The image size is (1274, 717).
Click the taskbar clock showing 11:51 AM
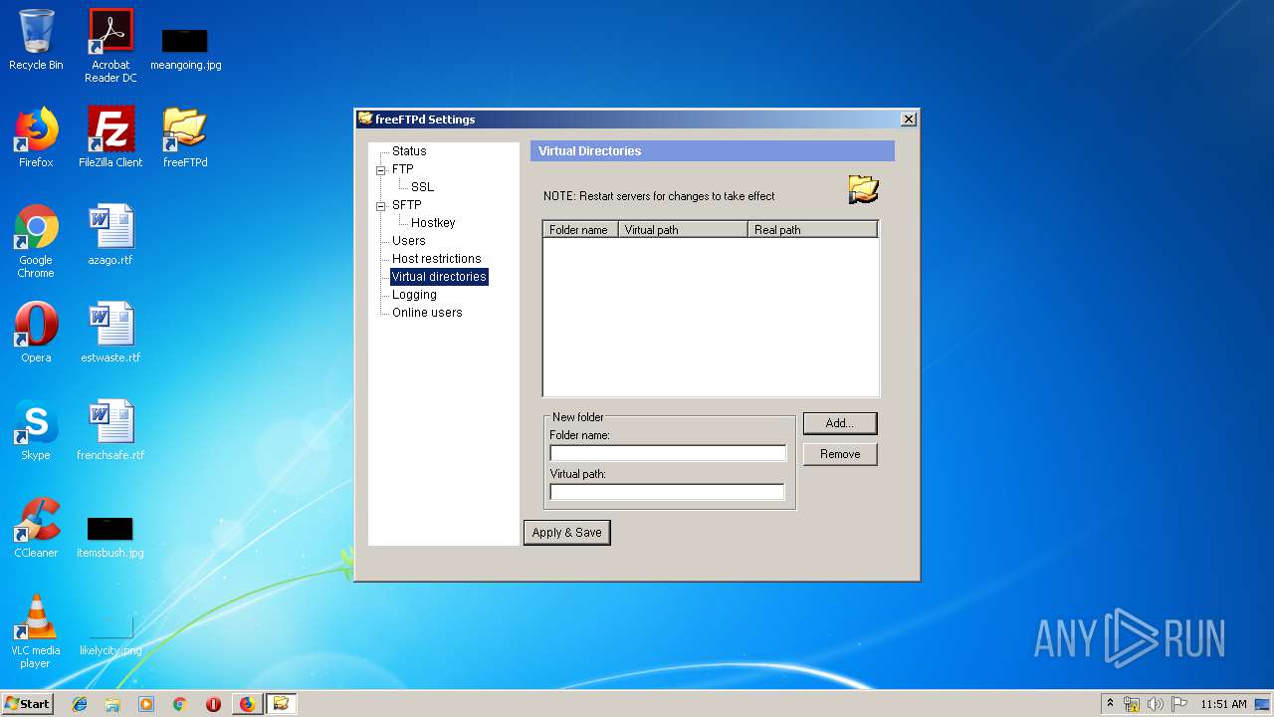pos(1223,704)
